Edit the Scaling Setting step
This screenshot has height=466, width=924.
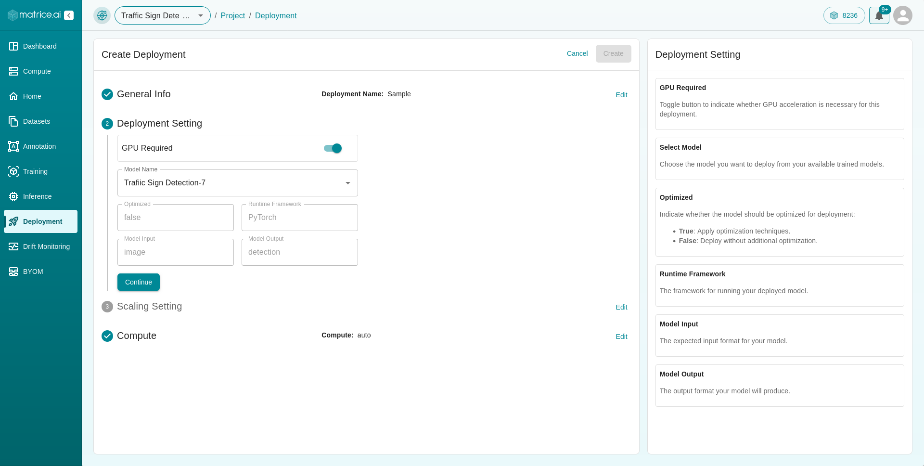(x=621, y=307)
